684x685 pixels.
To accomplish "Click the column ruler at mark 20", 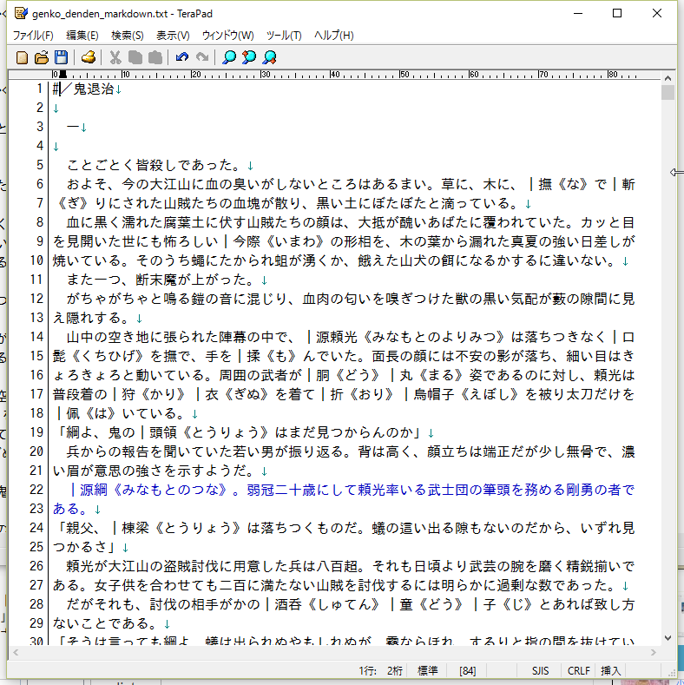I will 195,75.
